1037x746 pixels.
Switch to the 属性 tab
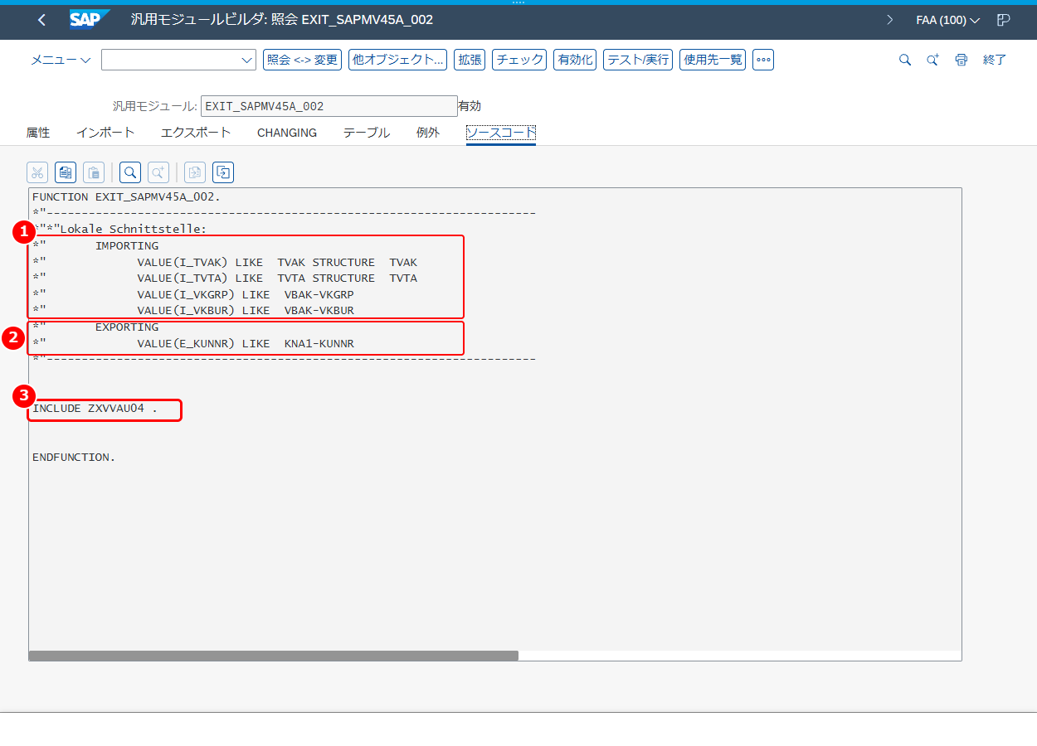pos(38,133)
